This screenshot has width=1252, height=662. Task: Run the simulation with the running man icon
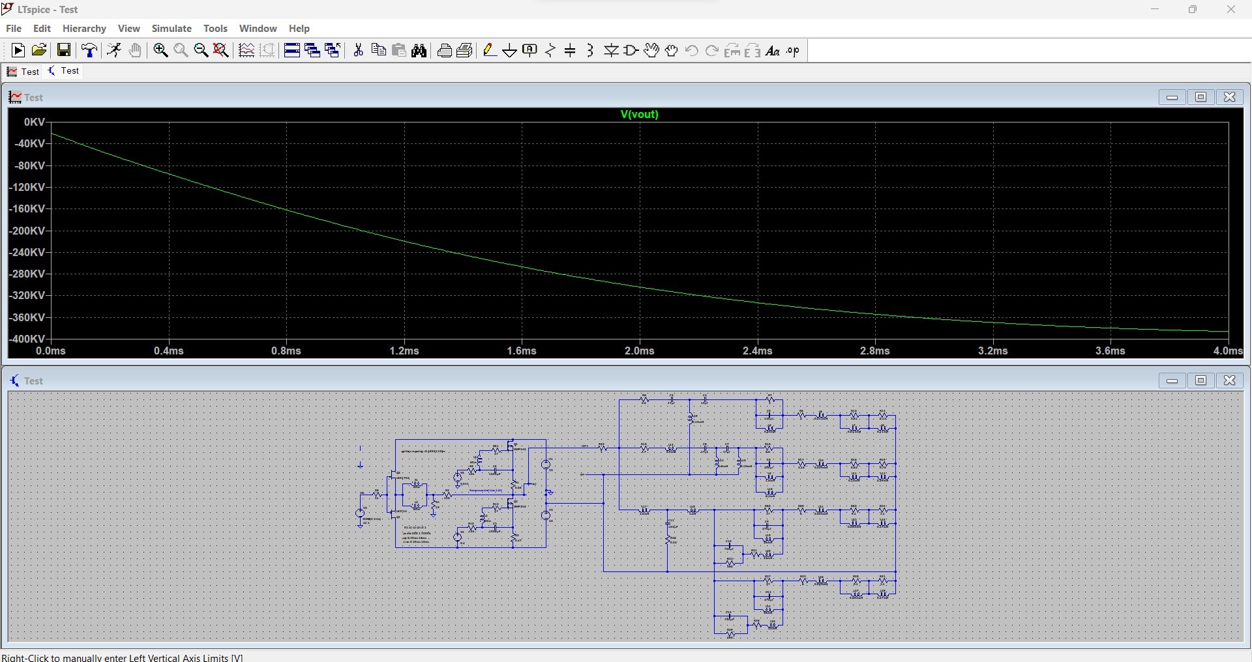point(114,50)
